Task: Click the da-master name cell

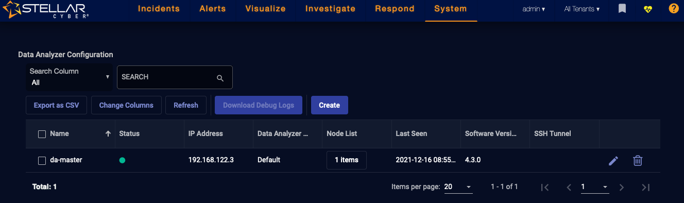Action: tap(66, 160)
